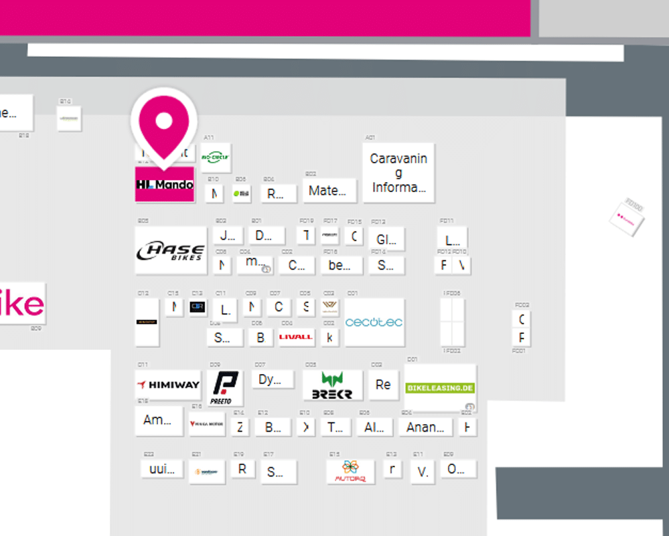This screenshot has width=669, height=536.
Task: Select the lowercase k booth
Action: click(329, 337)
